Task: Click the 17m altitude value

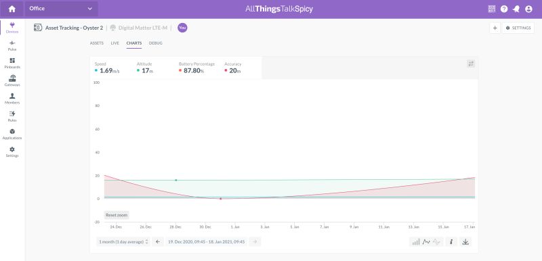Action: tap(147, 71)
